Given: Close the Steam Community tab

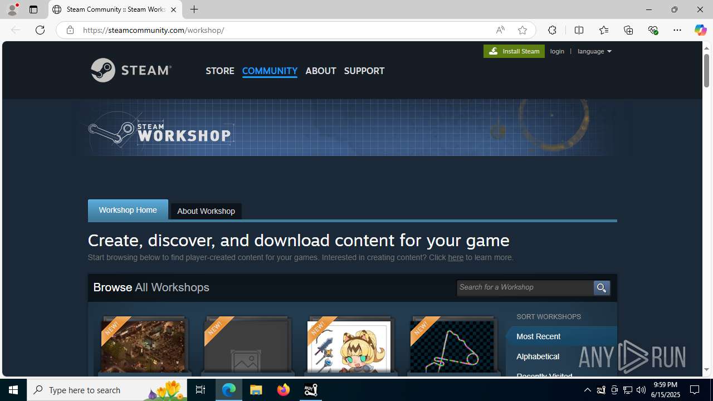Looking at the screenshot, I should coord(173,9).
